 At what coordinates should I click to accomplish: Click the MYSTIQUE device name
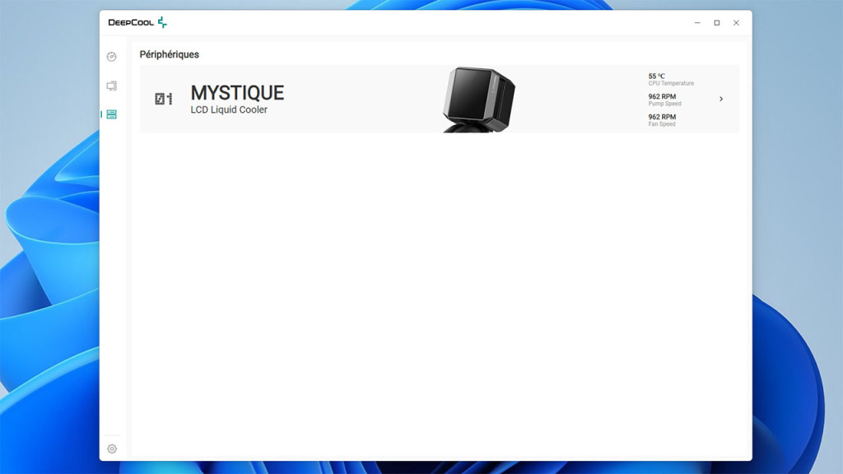pyautogui.click(x=237, y=93)
